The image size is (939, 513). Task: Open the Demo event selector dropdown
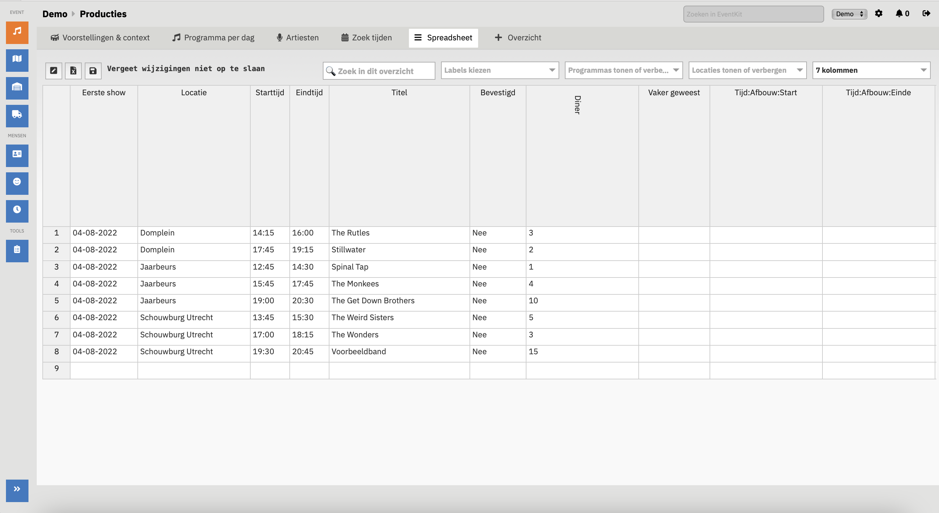click(x=849, y=14)
